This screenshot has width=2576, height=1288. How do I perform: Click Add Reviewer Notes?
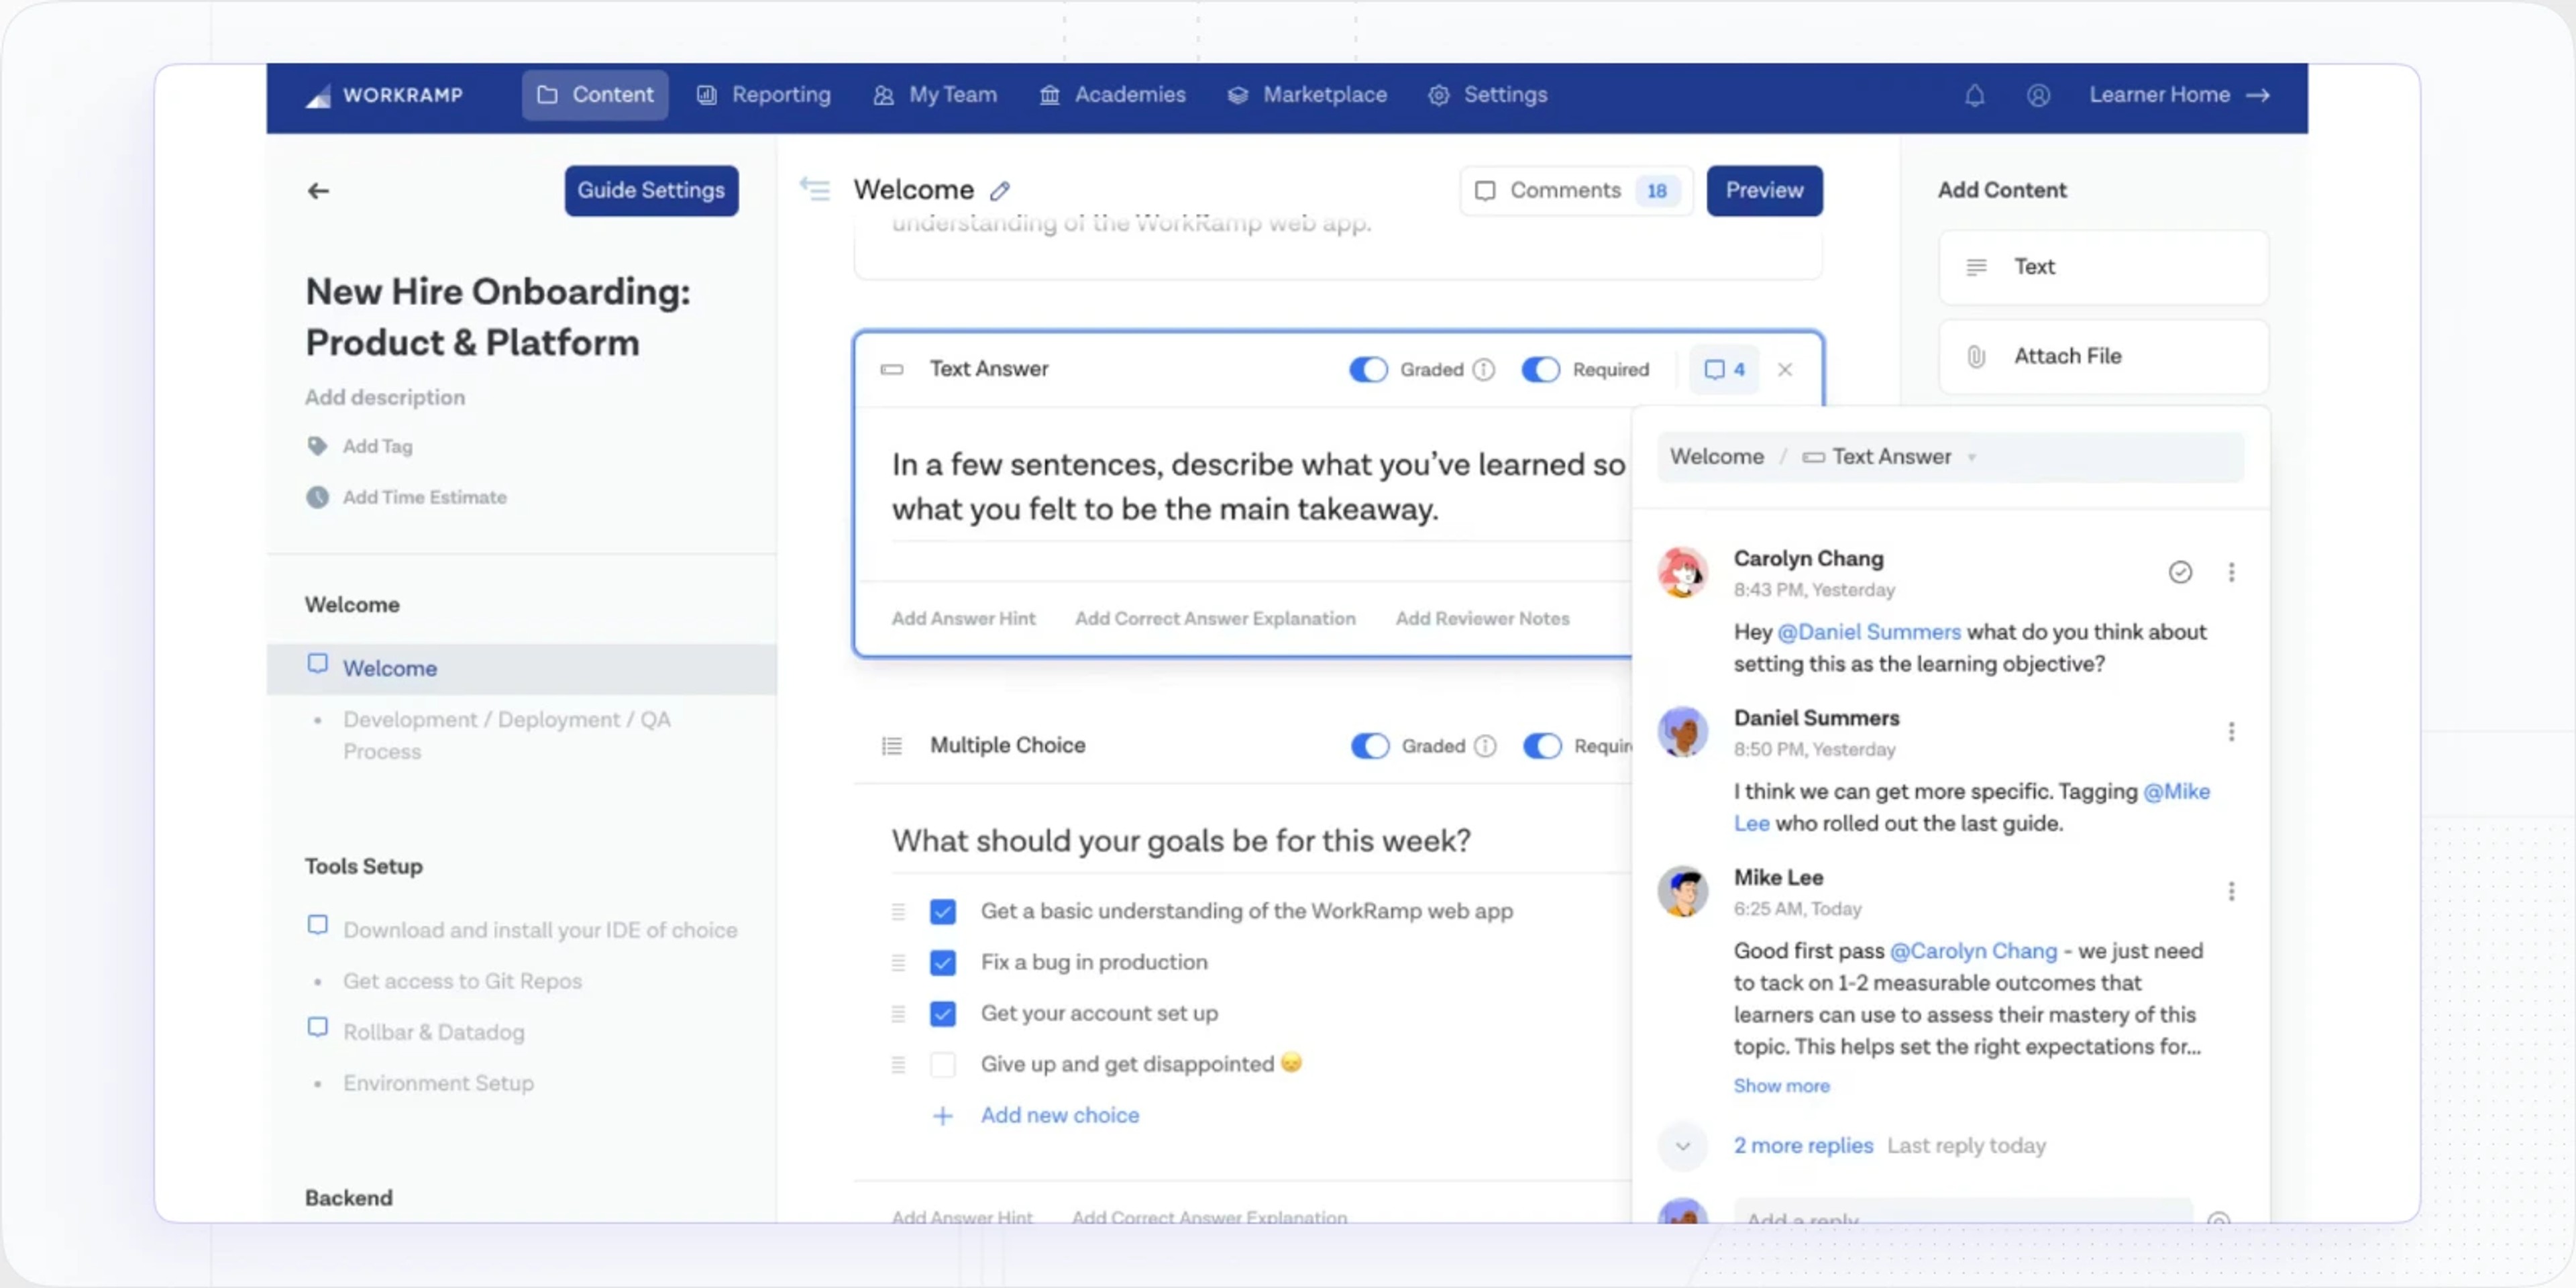(1482, 619)
